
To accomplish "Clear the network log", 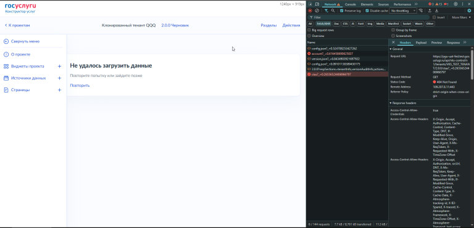I will (x=317, y=10).
